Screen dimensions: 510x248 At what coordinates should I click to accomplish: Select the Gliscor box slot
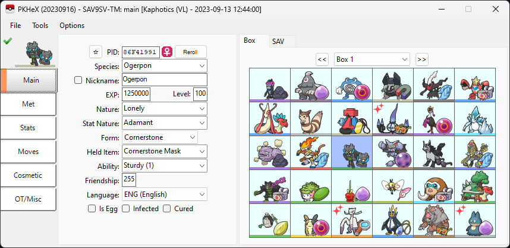coord(393,153)
